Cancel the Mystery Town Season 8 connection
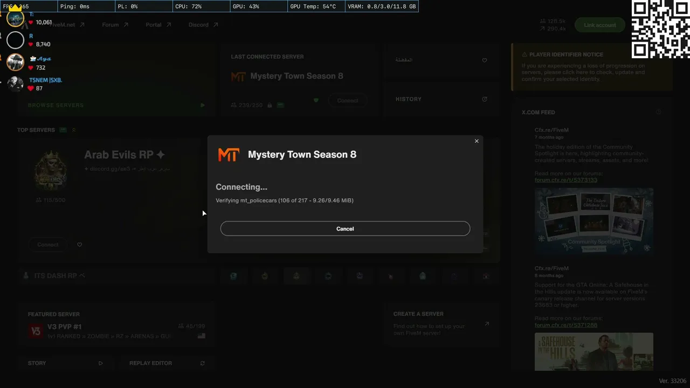The width and height of the screenshot is (690, 388). point(345,228)
